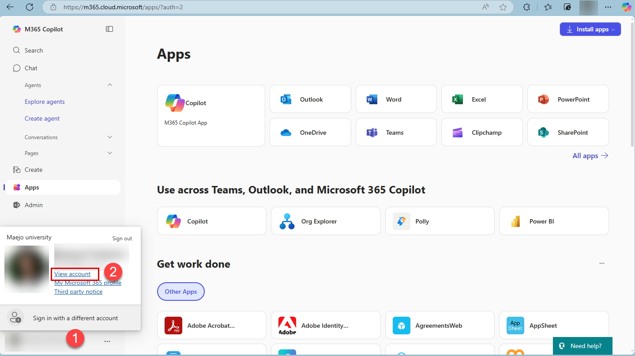Viewport: 635px width, 356px height.
Task: Launch Clipchamp app tile
Action: click(x=482, y=133)
